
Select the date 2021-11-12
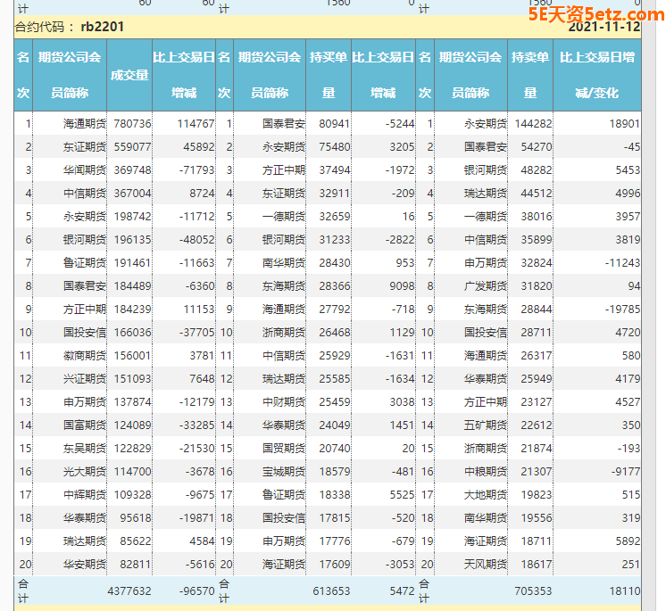pyautogui.click(x=604, y=27)
